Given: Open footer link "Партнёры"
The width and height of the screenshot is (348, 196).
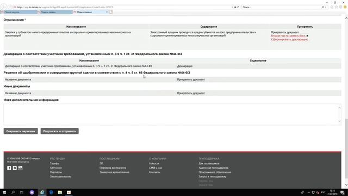Looking at the screenshot, I should point(55,172).
